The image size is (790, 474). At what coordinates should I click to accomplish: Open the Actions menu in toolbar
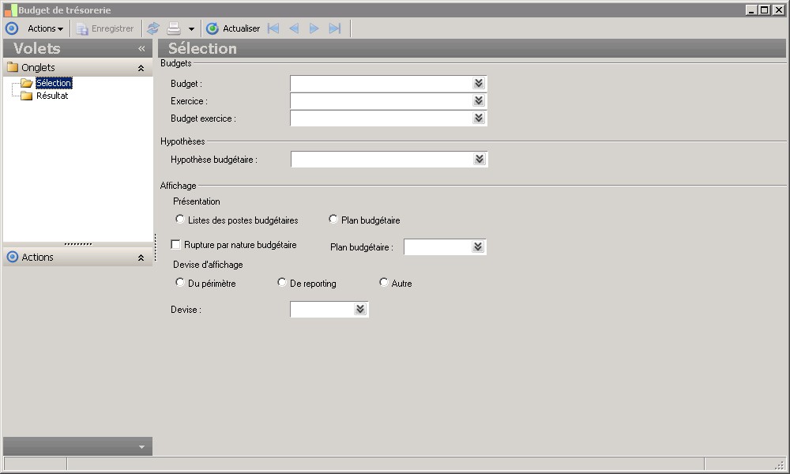[x=45, y=28]
